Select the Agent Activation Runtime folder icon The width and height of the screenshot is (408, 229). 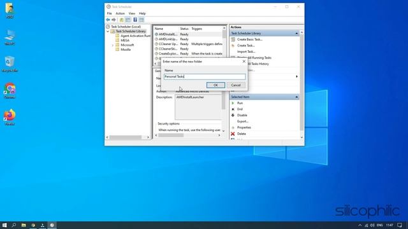pos(117,36)
